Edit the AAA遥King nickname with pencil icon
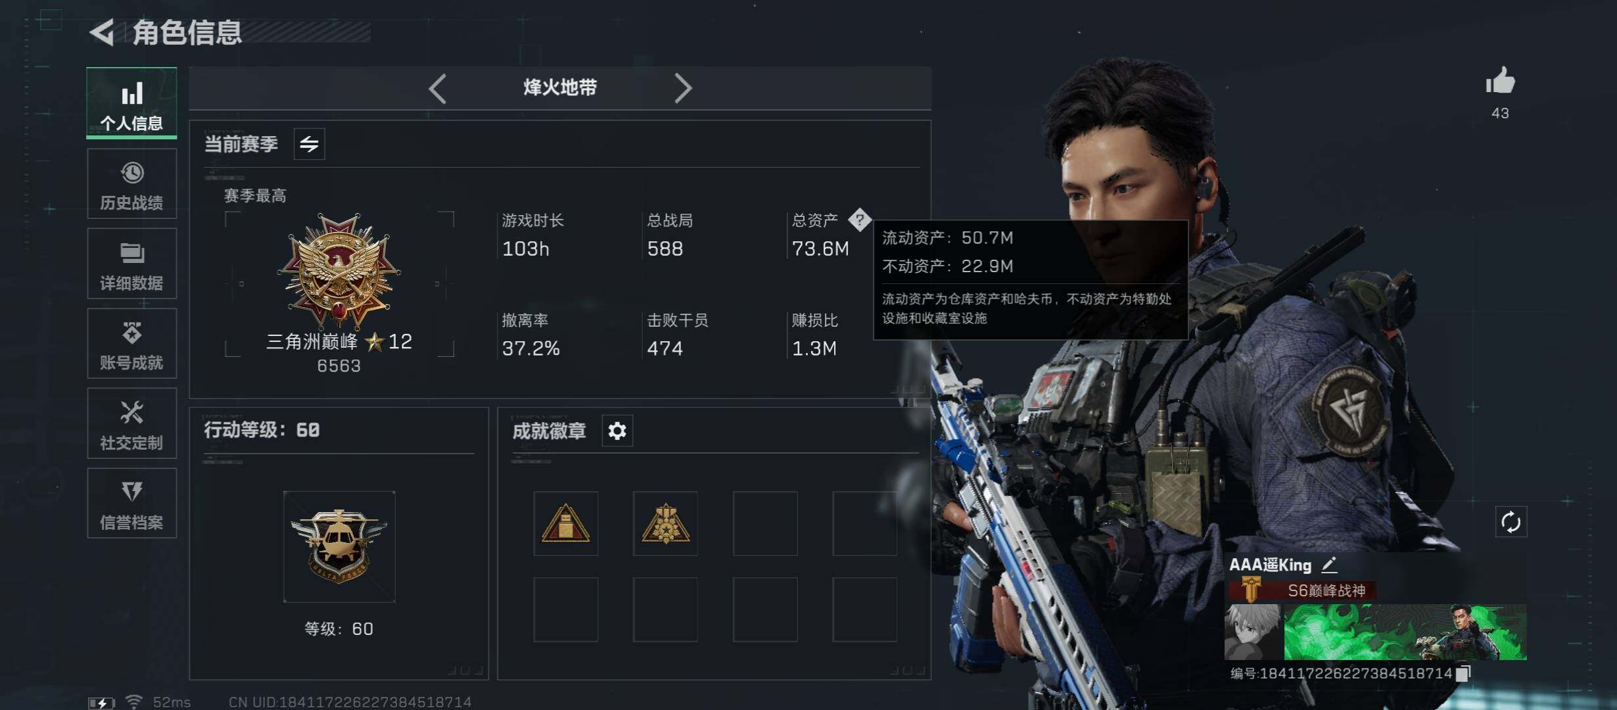The image size is (1617, 710). [1329, 564]
